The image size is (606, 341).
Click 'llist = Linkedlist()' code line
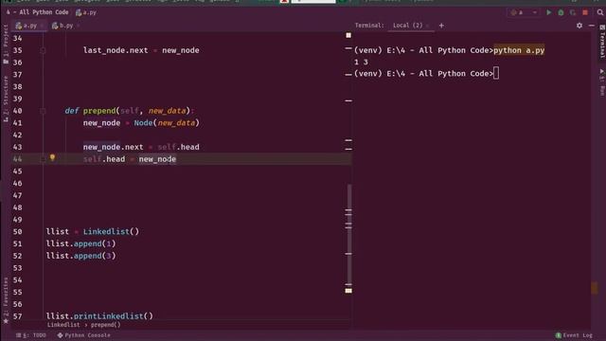pyautogui.click(x=93, y=231)
